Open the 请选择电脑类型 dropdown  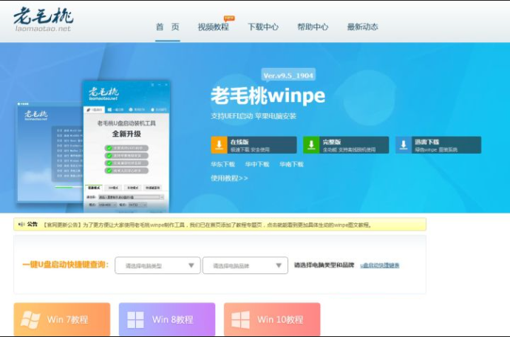(157, 265)
